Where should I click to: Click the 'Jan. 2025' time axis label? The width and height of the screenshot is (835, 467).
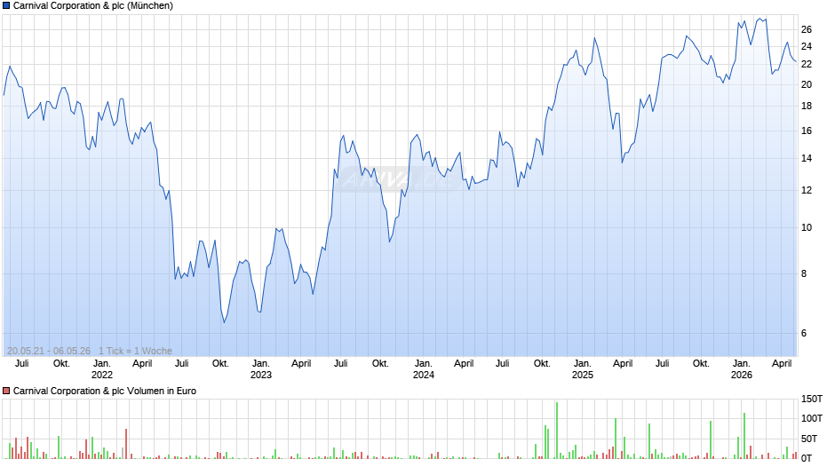click(583, 369)
